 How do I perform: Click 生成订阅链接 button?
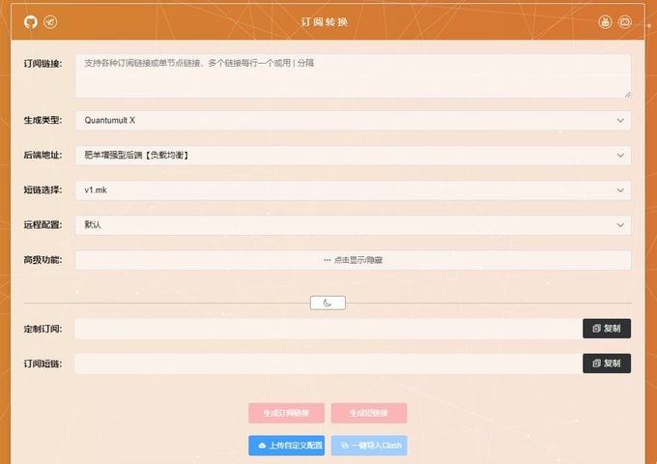pyautogui.click(x=286, y=413)
